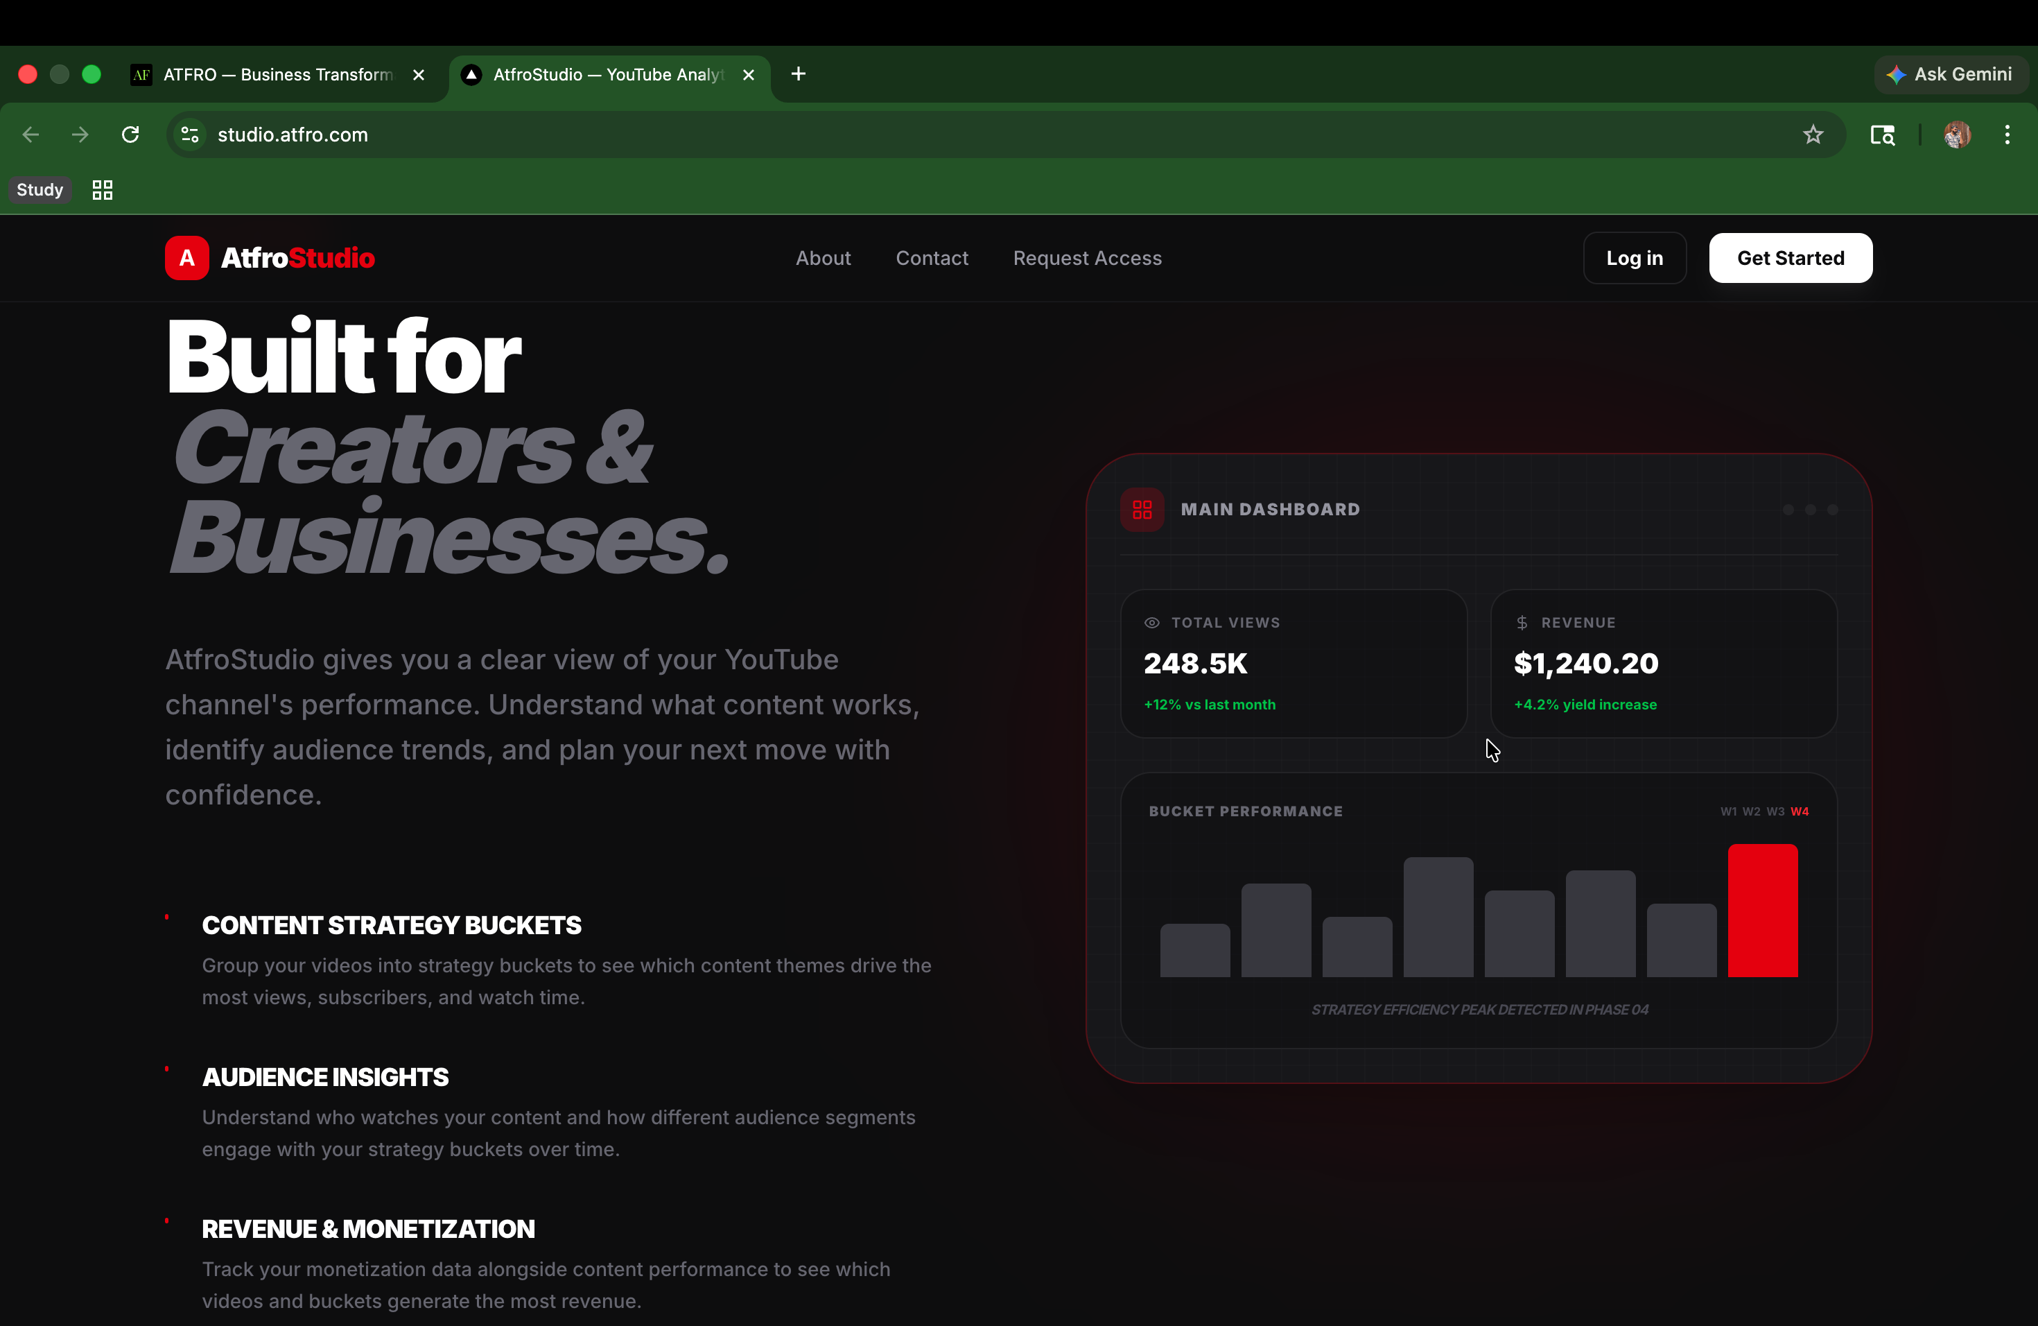Click the red bar in Bucket Performance chart
This screenshot has width=2038, height=1326.
pos(1762,911)
